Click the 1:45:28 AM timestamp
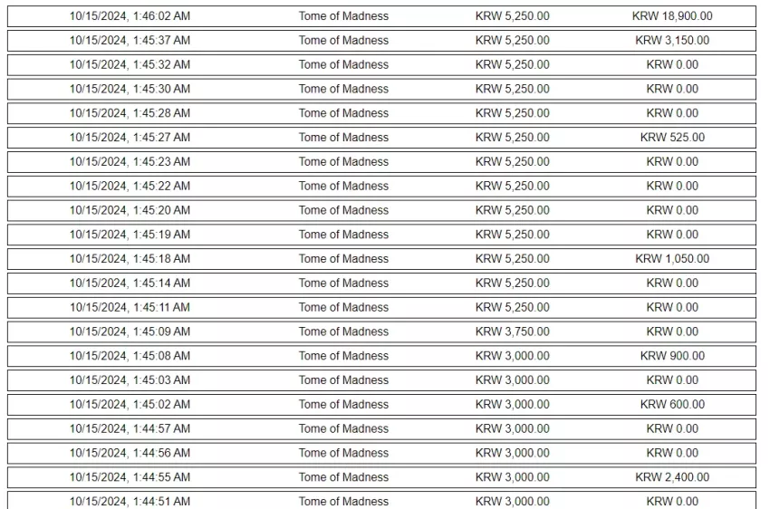The width and height of the screenshot is (770, 509). pos(130,113)
